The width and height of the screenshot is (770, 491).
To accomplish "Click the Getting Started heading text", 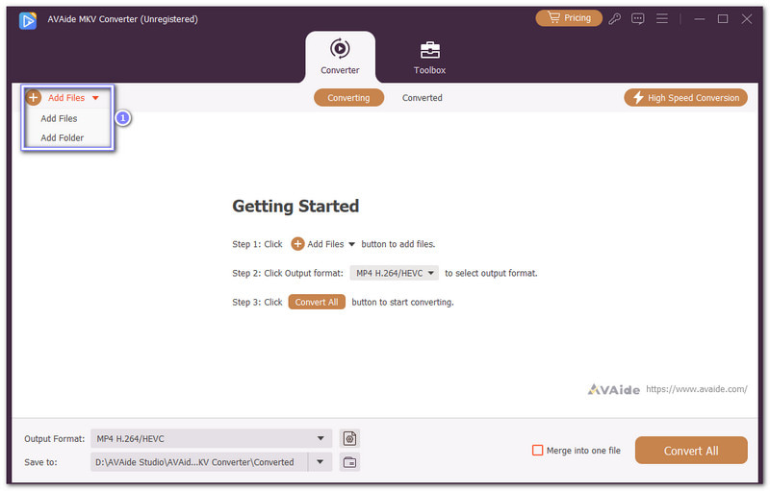I will pos(295,207).
